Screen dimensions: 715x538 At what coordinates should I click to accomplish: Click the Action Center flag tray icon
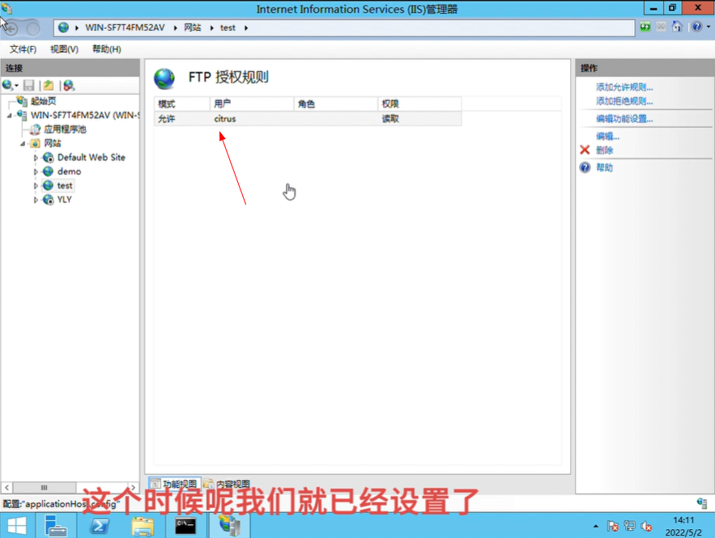pos(613,526)
